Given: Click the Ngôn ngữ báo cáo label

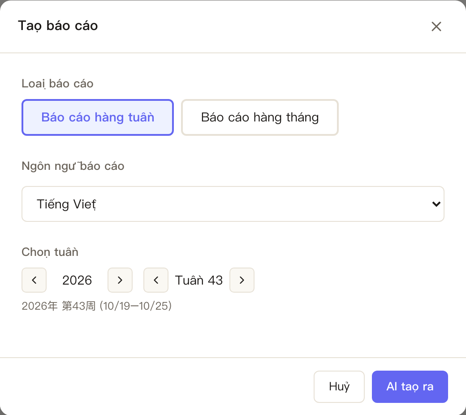Looking at the screenshot, I should tap(73, 166).
